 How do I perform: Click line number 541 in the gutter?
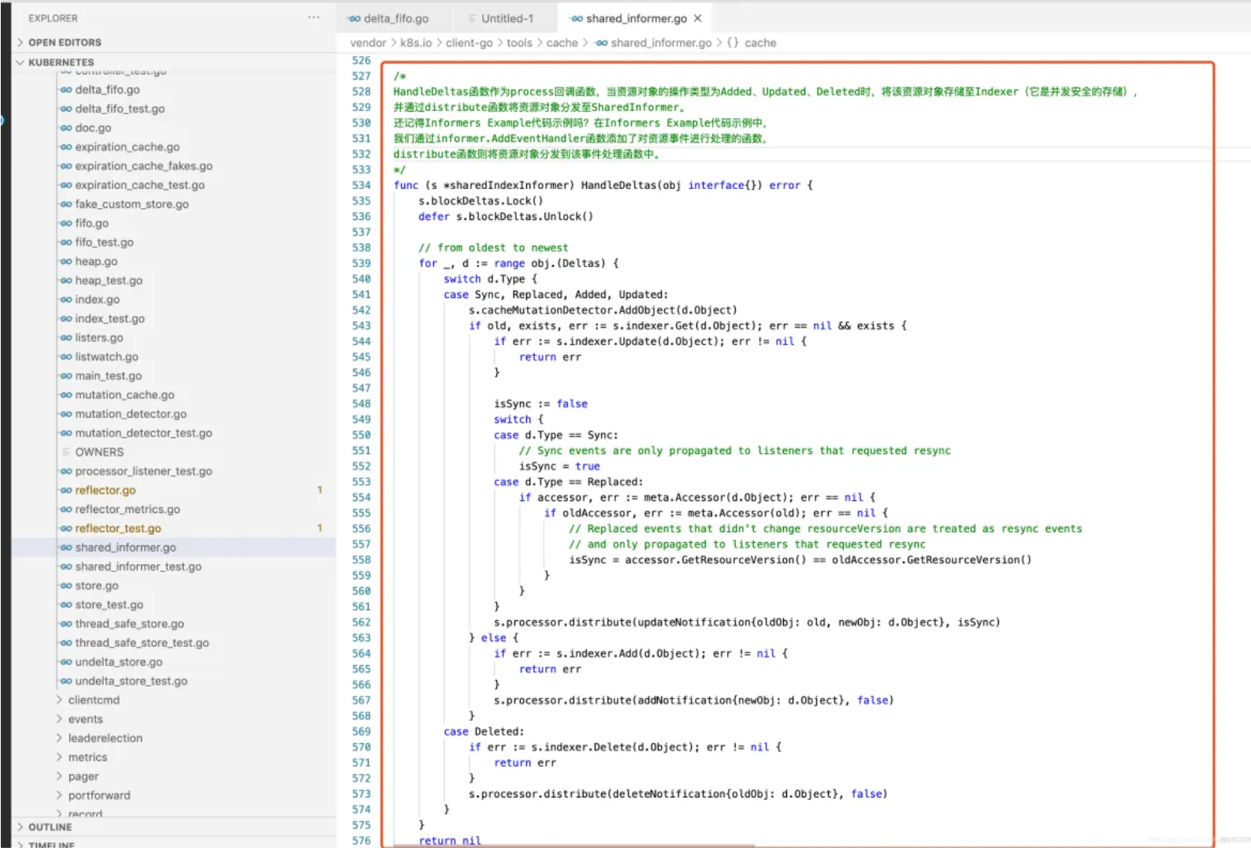361,295
